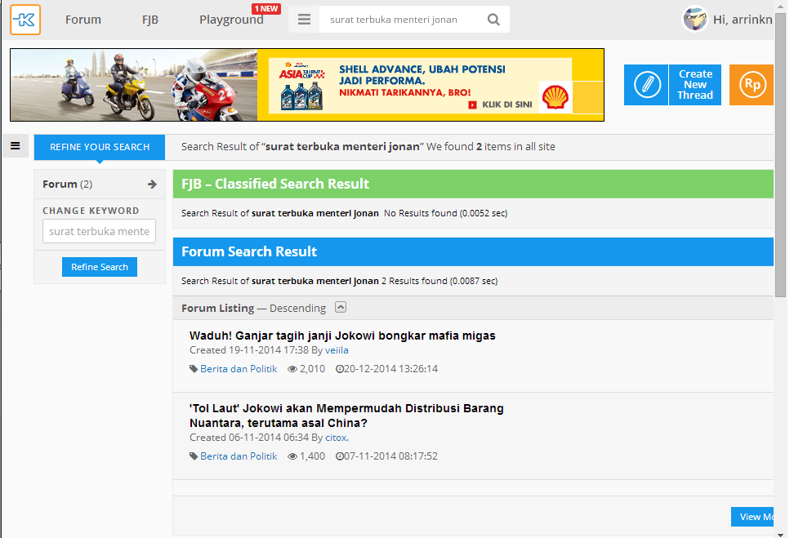Click the magnifier search icon
Screen dimensions: 794x538
coord(493,20)
